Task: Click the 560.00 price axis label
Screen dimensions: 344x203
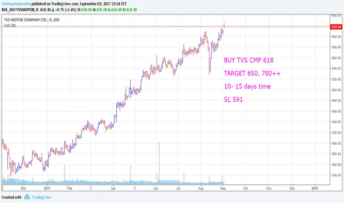Action: [336, 58]
